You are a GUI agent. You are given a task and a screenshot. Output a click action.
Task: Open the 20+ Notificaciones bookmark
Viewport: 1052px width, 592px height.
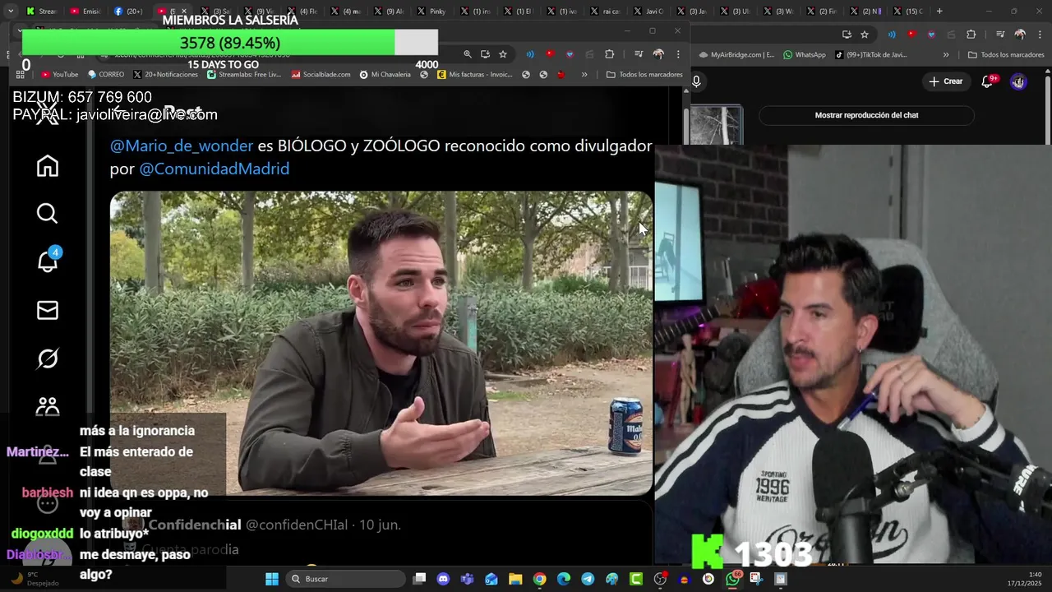pyautogui.click(x=165, y=74)
